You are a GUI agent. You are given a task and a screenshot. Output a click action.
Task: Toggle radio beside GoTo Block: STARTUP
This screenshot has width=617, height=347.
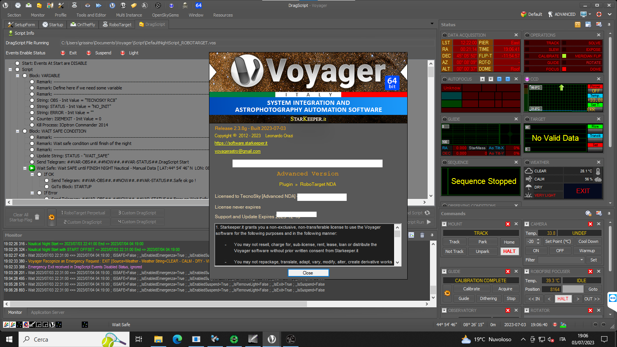pyautogui.click(x=47, y=187)
